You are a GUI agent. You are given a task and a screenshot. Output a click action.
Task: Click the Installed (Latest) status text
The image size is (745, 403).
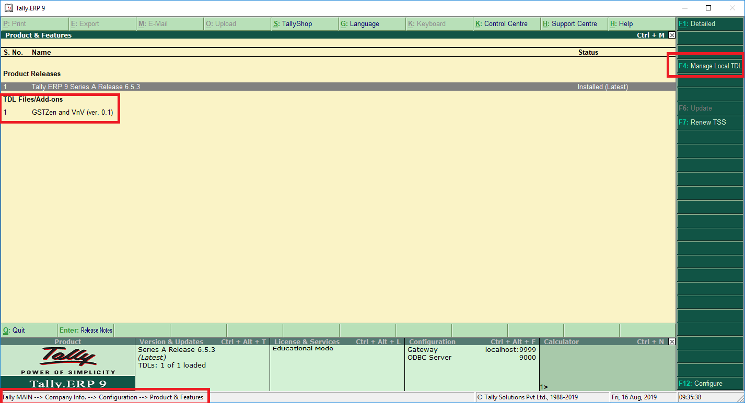coord(602,87)
